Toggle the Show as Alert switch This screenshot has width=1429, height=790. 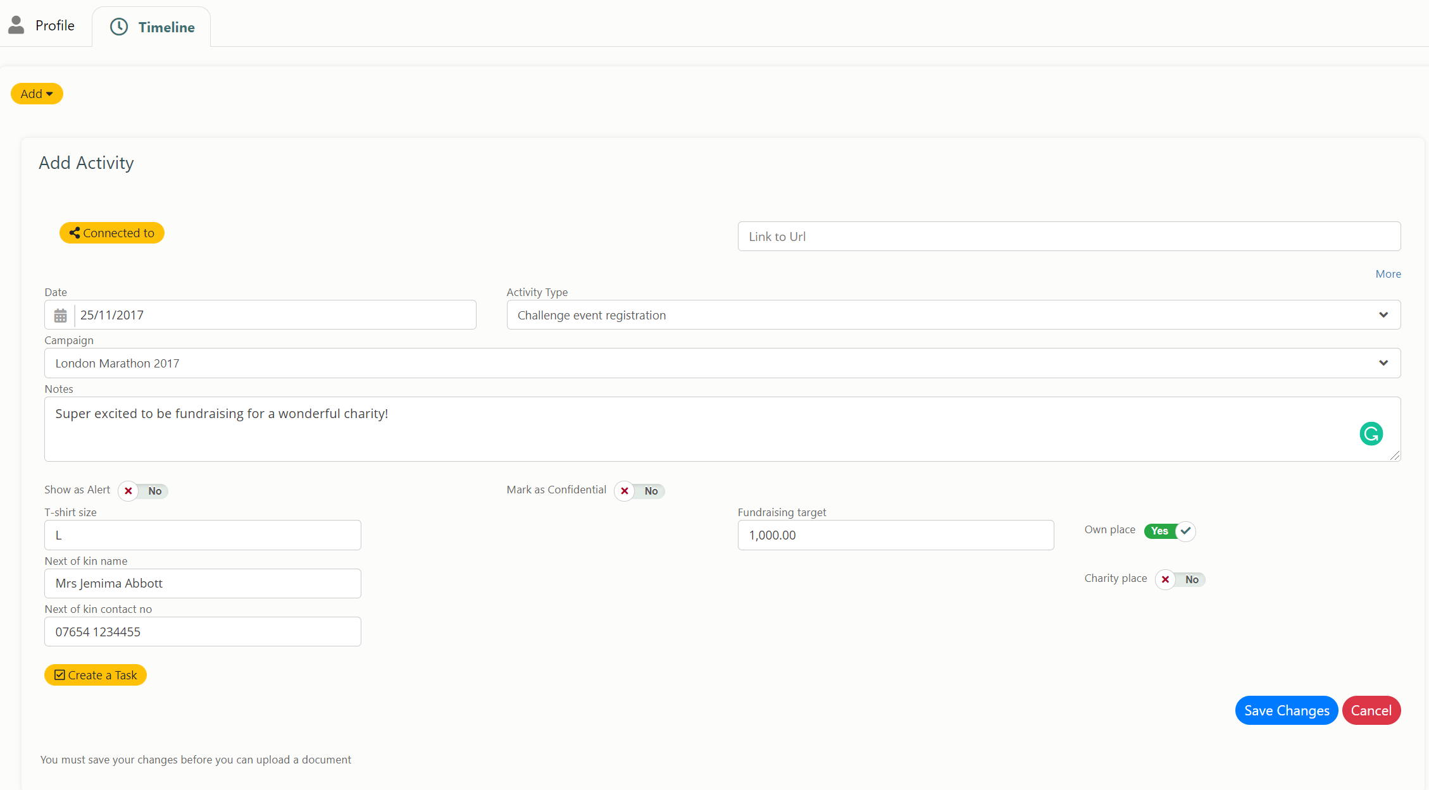(143, 491)
